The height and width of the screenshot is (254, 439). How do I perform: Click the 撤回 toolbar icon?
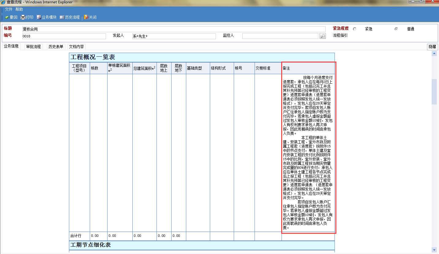(7, 17)
